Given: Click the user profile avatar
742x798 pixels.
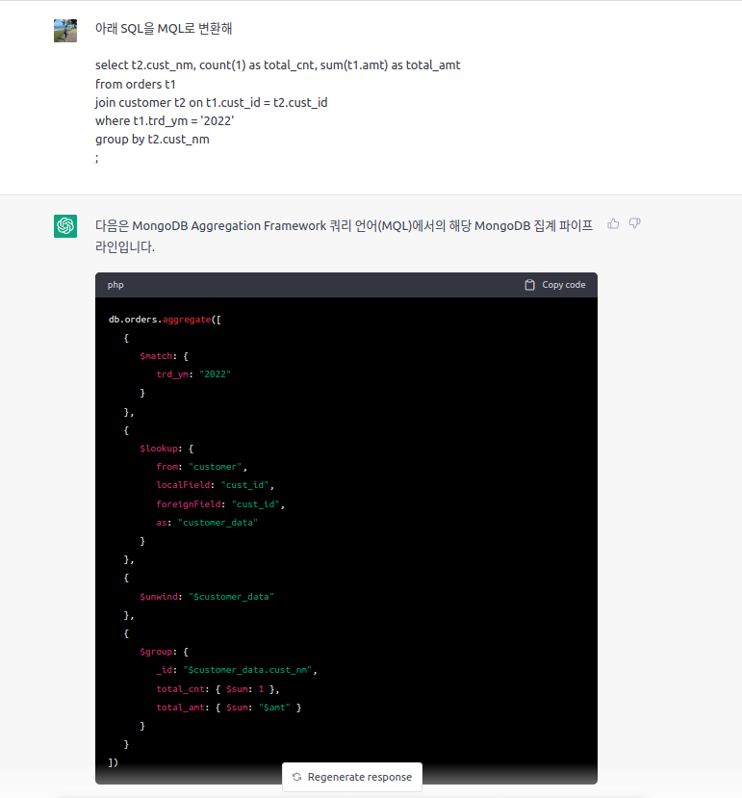Looking at the screenshot, I should (65, 31).
